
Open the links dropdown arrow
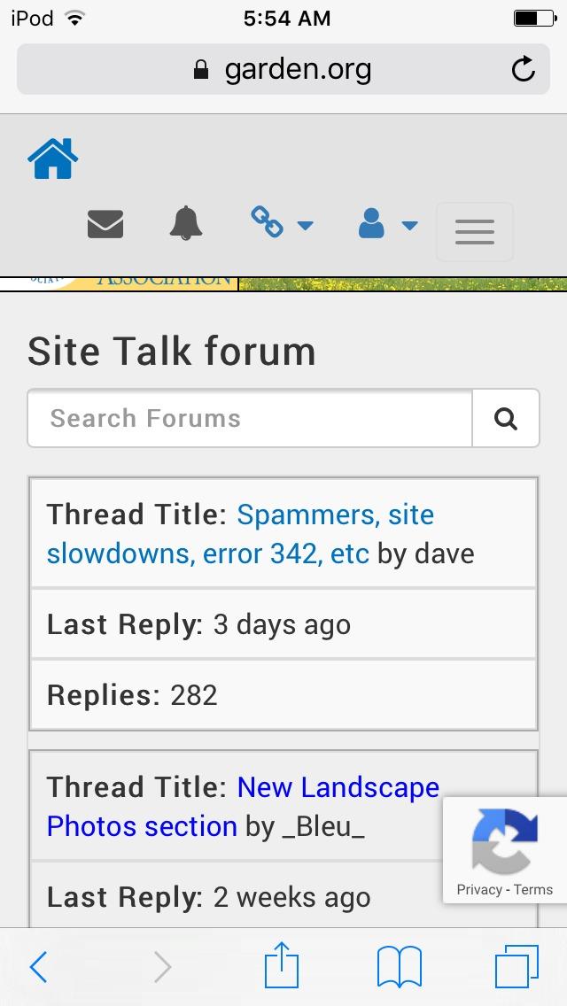(306, 227)
